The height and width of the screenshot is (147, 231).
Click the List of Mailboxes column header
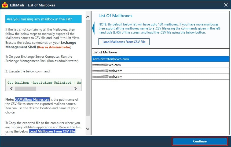click(x=160, y=52)
